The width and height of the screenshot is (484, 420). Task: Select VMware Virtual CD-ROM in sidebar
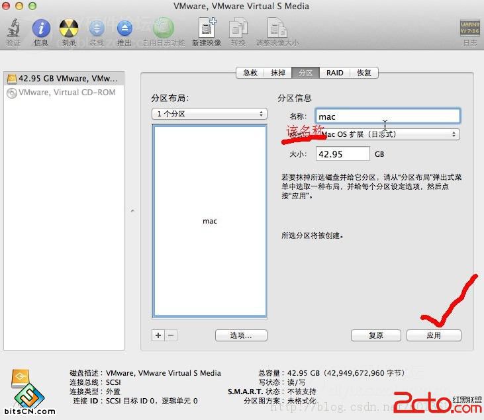point(64,93)
